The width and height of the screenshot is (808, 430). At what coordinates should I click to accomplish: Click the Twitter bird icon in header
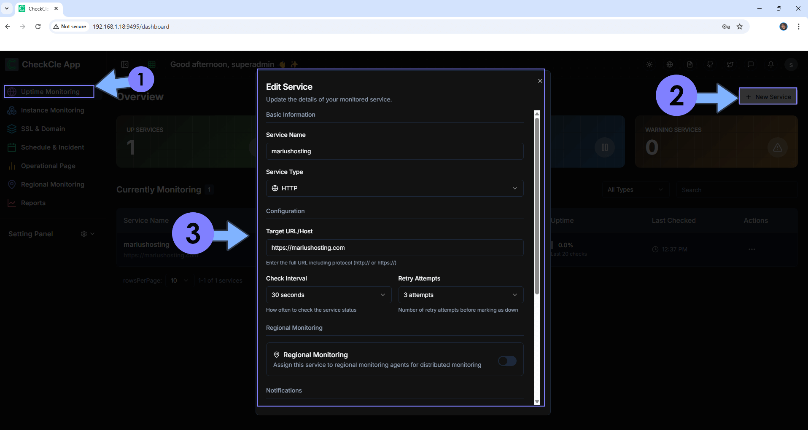[730, 64]
